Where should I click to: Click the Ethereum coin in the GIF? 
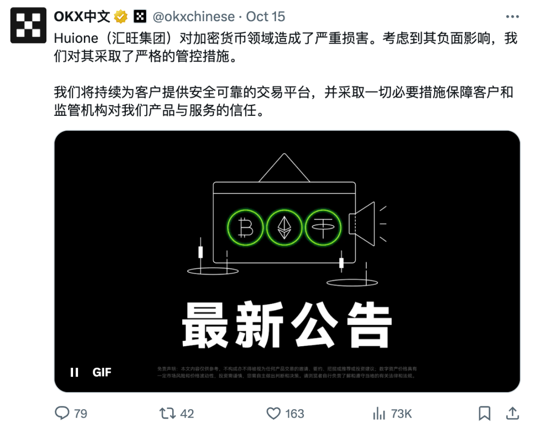click(x=284, y=227)
